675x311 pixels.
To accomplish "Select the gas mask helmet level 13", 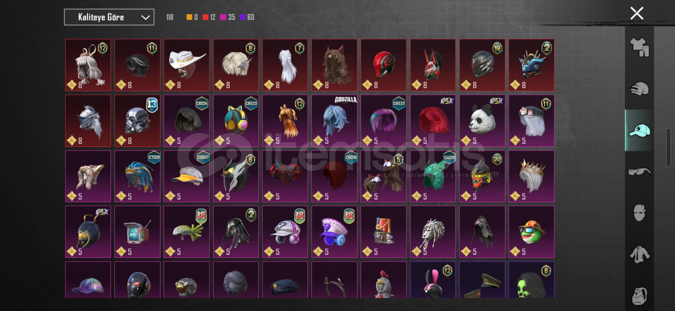I will (137, 121).
